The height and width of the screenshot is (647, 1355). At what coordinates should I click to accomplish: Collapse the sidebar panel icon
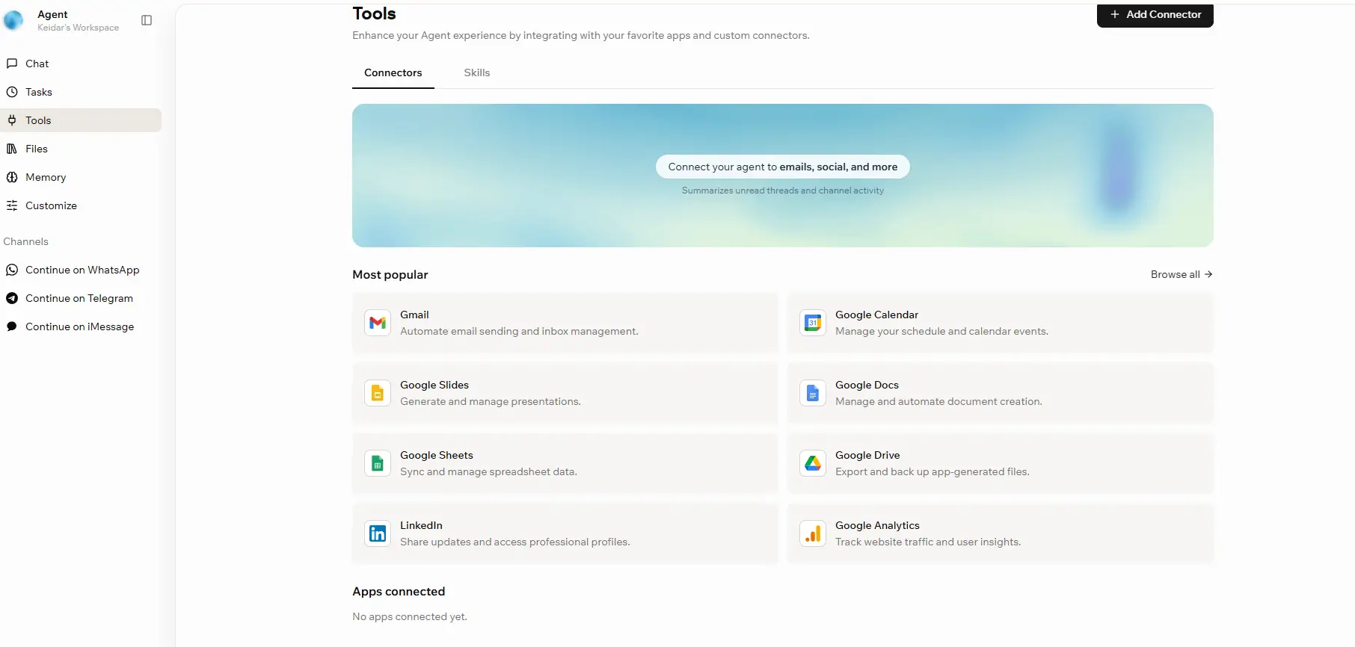pos(147,20)
